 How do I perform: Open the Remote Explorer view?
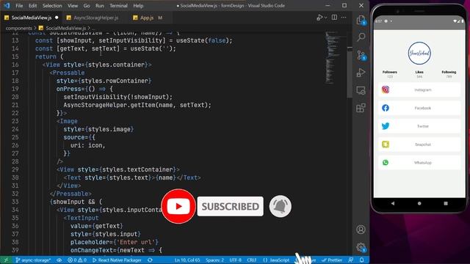pos(361,90)
